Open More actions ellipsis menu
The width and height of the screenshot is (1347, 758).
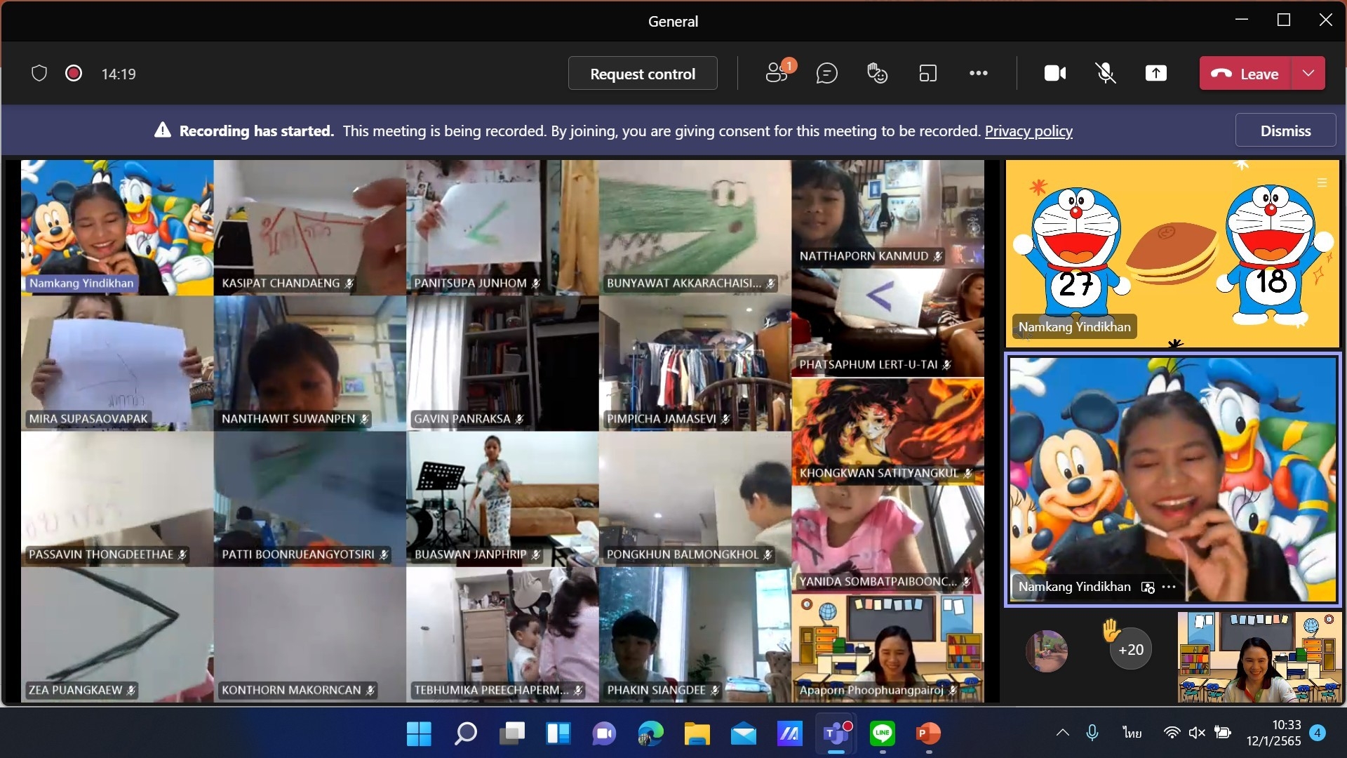[978, 73]
